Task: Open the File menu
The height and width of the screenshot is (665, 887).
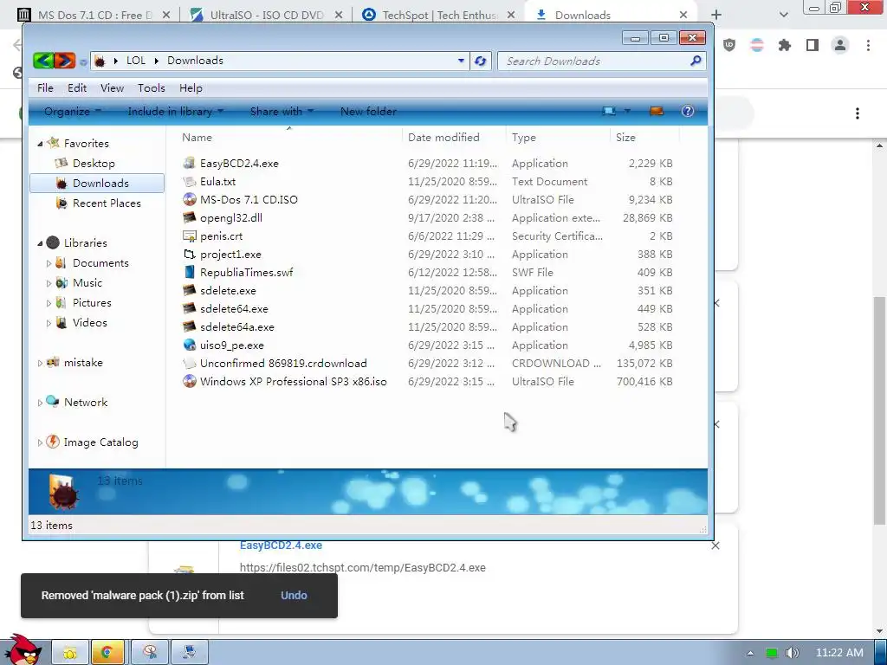Action: coord(45,87)
